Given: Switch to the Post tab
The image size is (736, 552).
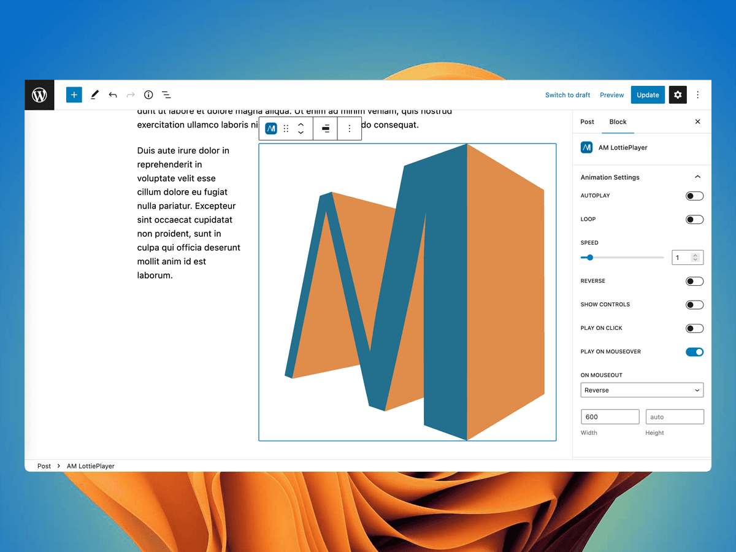Looking at the screenshot, I should [587, 121].
